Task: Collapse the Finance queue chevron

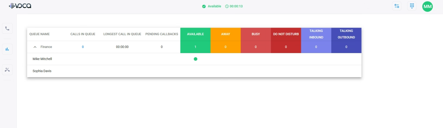Action: (x=35, y=47)
